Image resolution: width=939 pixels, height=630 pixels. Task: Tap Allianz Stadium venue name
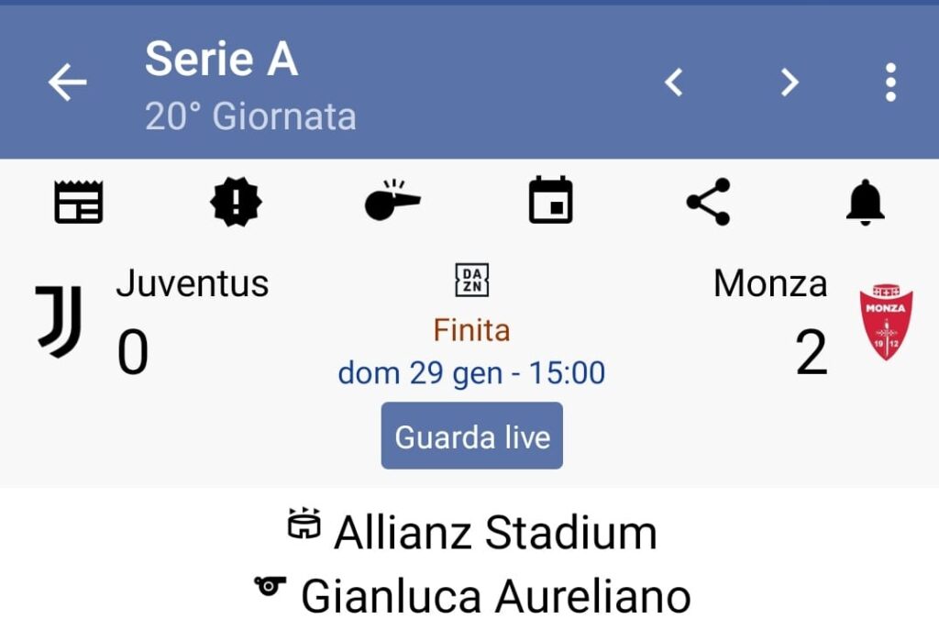coord(495,533)
